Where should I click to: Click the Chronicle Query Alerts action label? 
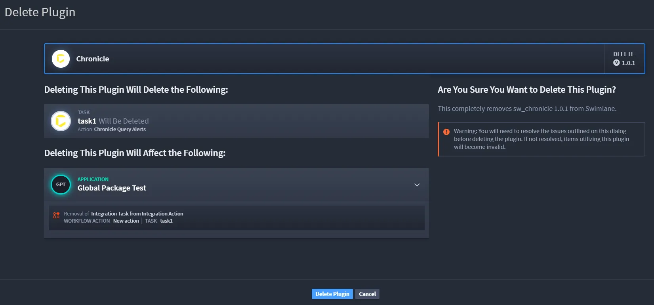coord(120,129)
